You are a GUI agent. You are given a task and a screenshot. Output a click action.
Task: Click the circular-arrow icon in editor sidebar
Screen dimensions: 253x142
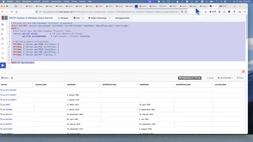(x=2, y=49)
